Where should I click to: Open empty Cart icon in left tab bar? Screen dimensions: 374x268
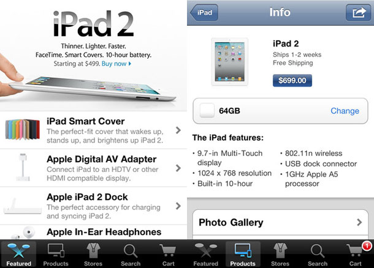pos(168,254)
